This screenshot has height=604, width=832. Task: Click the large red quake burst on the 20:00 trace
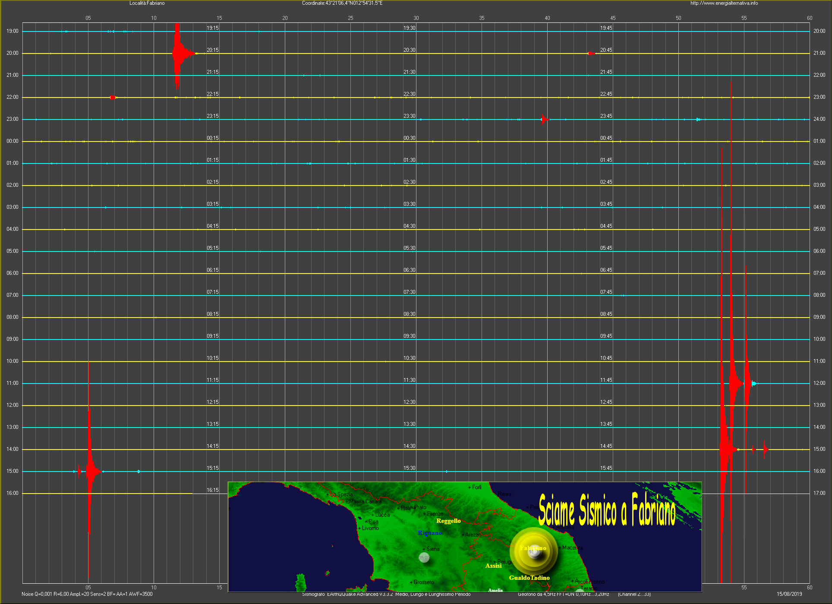(177, 53)
